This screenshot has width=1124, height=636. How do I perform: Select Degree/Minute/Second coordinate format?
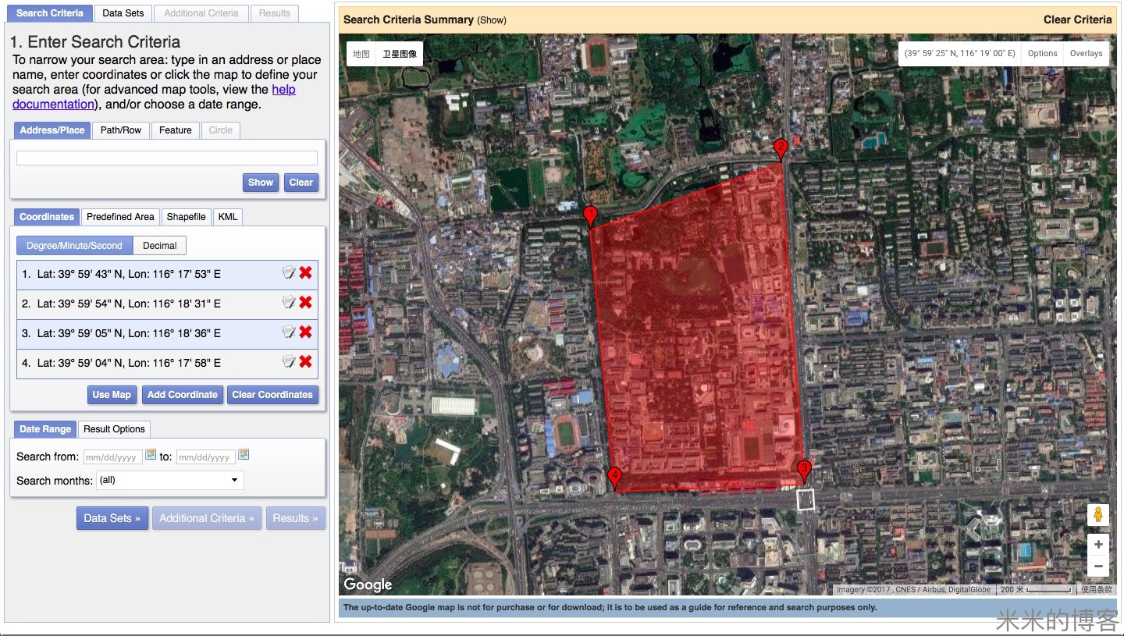coord(74,246)
